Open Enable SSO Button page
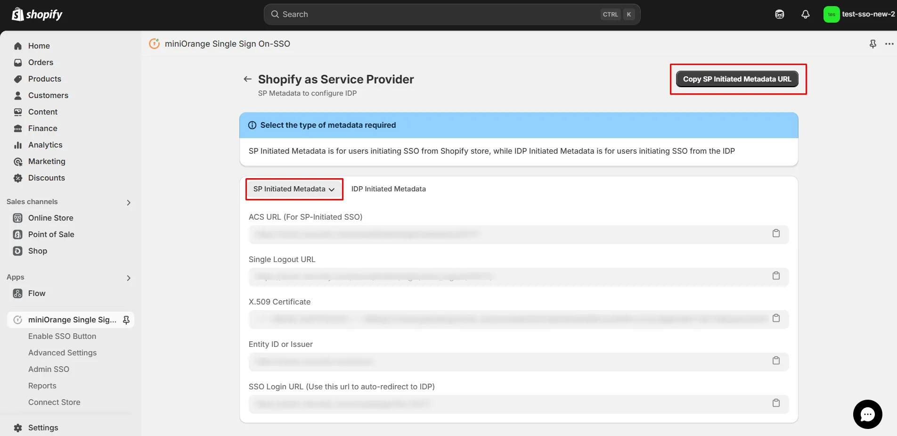 click(x=62, y=336)
